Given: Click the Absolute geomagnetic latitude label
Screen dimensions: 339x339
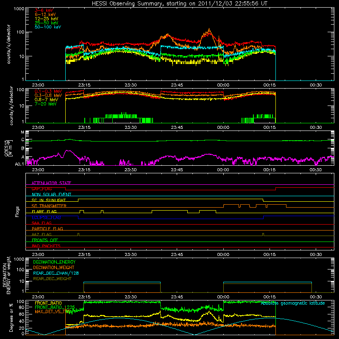Looking at the screenshot, I should [x=293, y=303].
